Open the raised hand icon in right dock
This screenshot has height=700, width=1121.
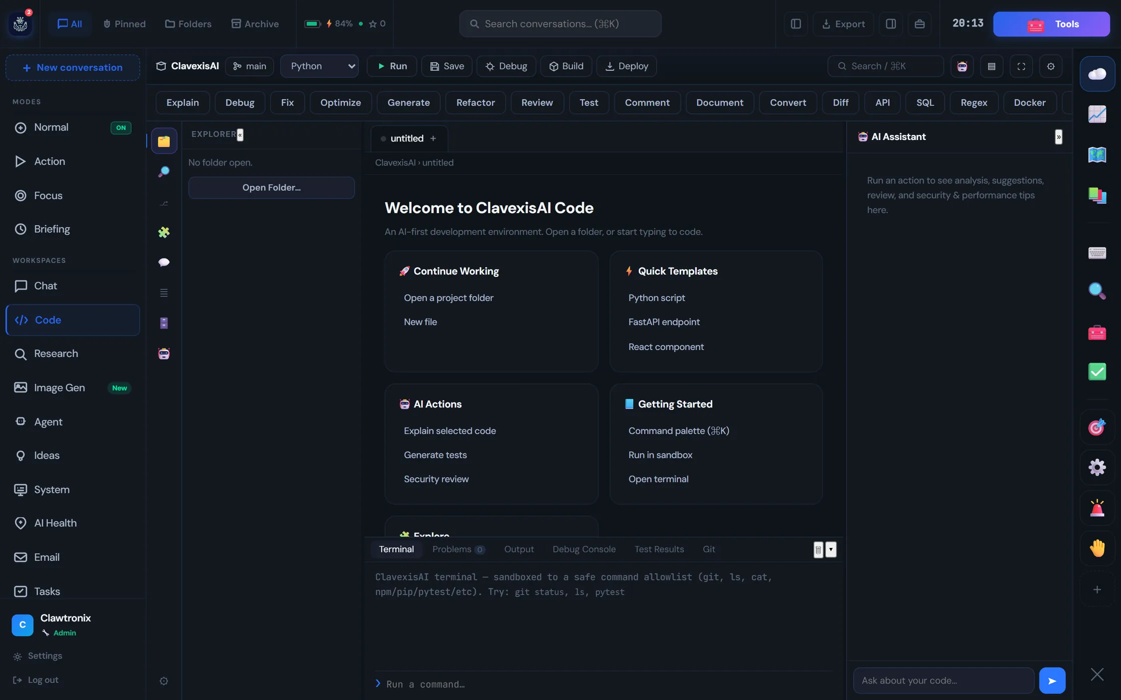pyautogui.click(x=1097, y=548)
